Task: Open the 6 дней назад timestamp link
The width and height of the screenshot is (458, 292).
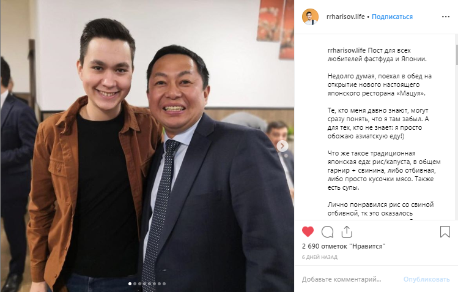Action: pyautogui.click(x=320, y=257)
